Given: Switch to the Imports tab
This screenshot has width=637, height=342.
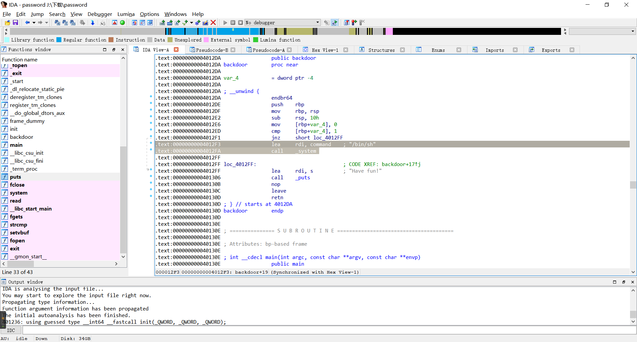Looking at the screenshot, I should [x=494, y=50].
